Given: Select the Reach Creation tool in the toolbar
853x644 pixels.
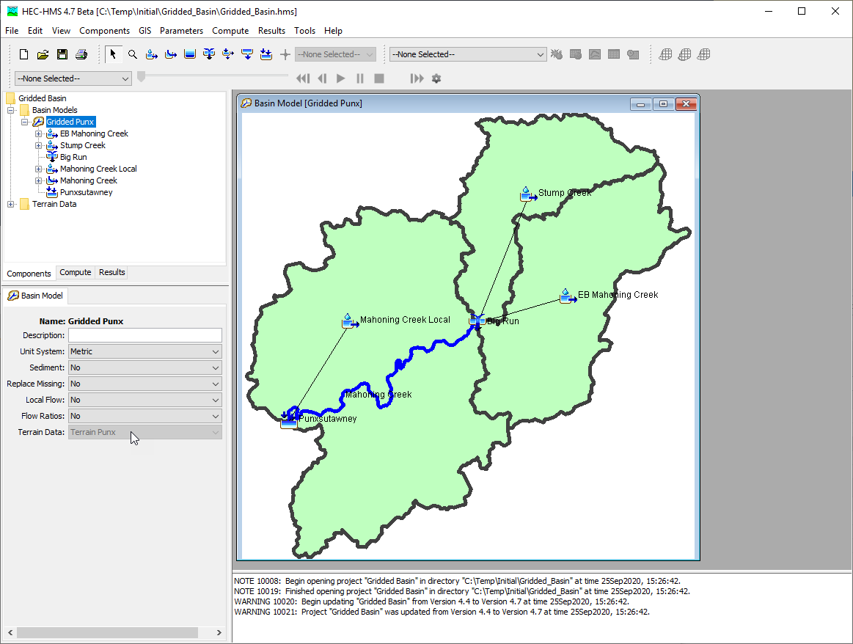Looking at the screenshot, I should (171, 54).
